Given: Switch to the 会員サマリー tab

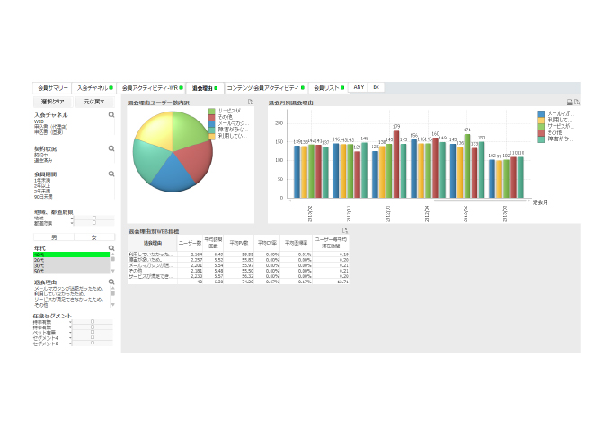Looking at the screenshot, I should tap(52, 88).
